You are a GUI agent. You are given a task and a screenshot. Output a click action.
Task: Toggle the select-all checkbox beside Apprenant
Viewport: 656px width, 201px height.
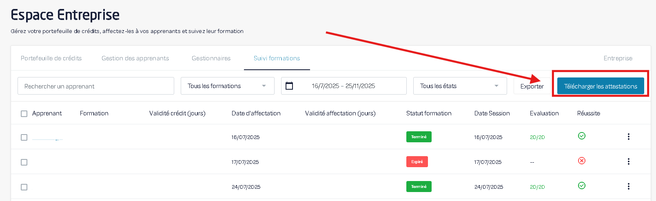point(24,114)
